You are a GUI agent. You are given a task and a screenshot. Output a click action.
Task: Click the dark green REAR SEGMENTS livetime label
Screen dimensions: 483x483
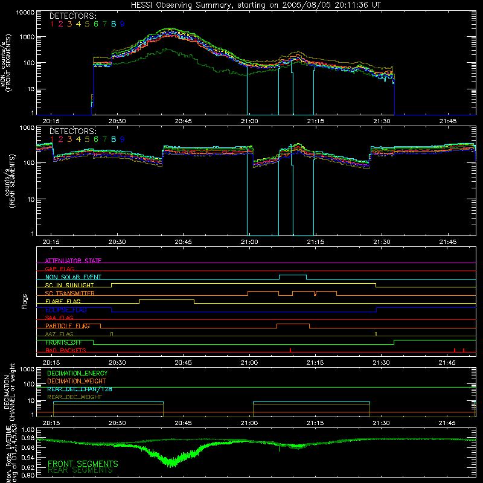[80, 470]
